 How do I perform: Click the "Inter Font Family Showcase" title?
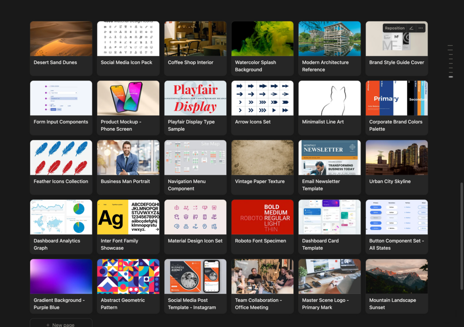click(x=119, y=245)
